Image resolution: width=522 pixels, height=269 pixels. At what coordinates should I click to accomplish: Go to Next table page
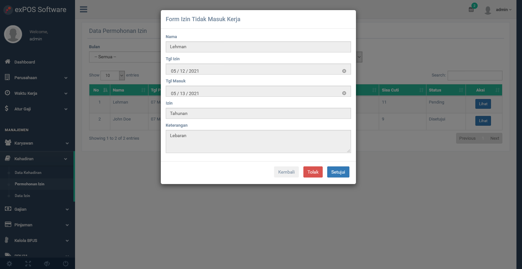[x=495, y=138]
